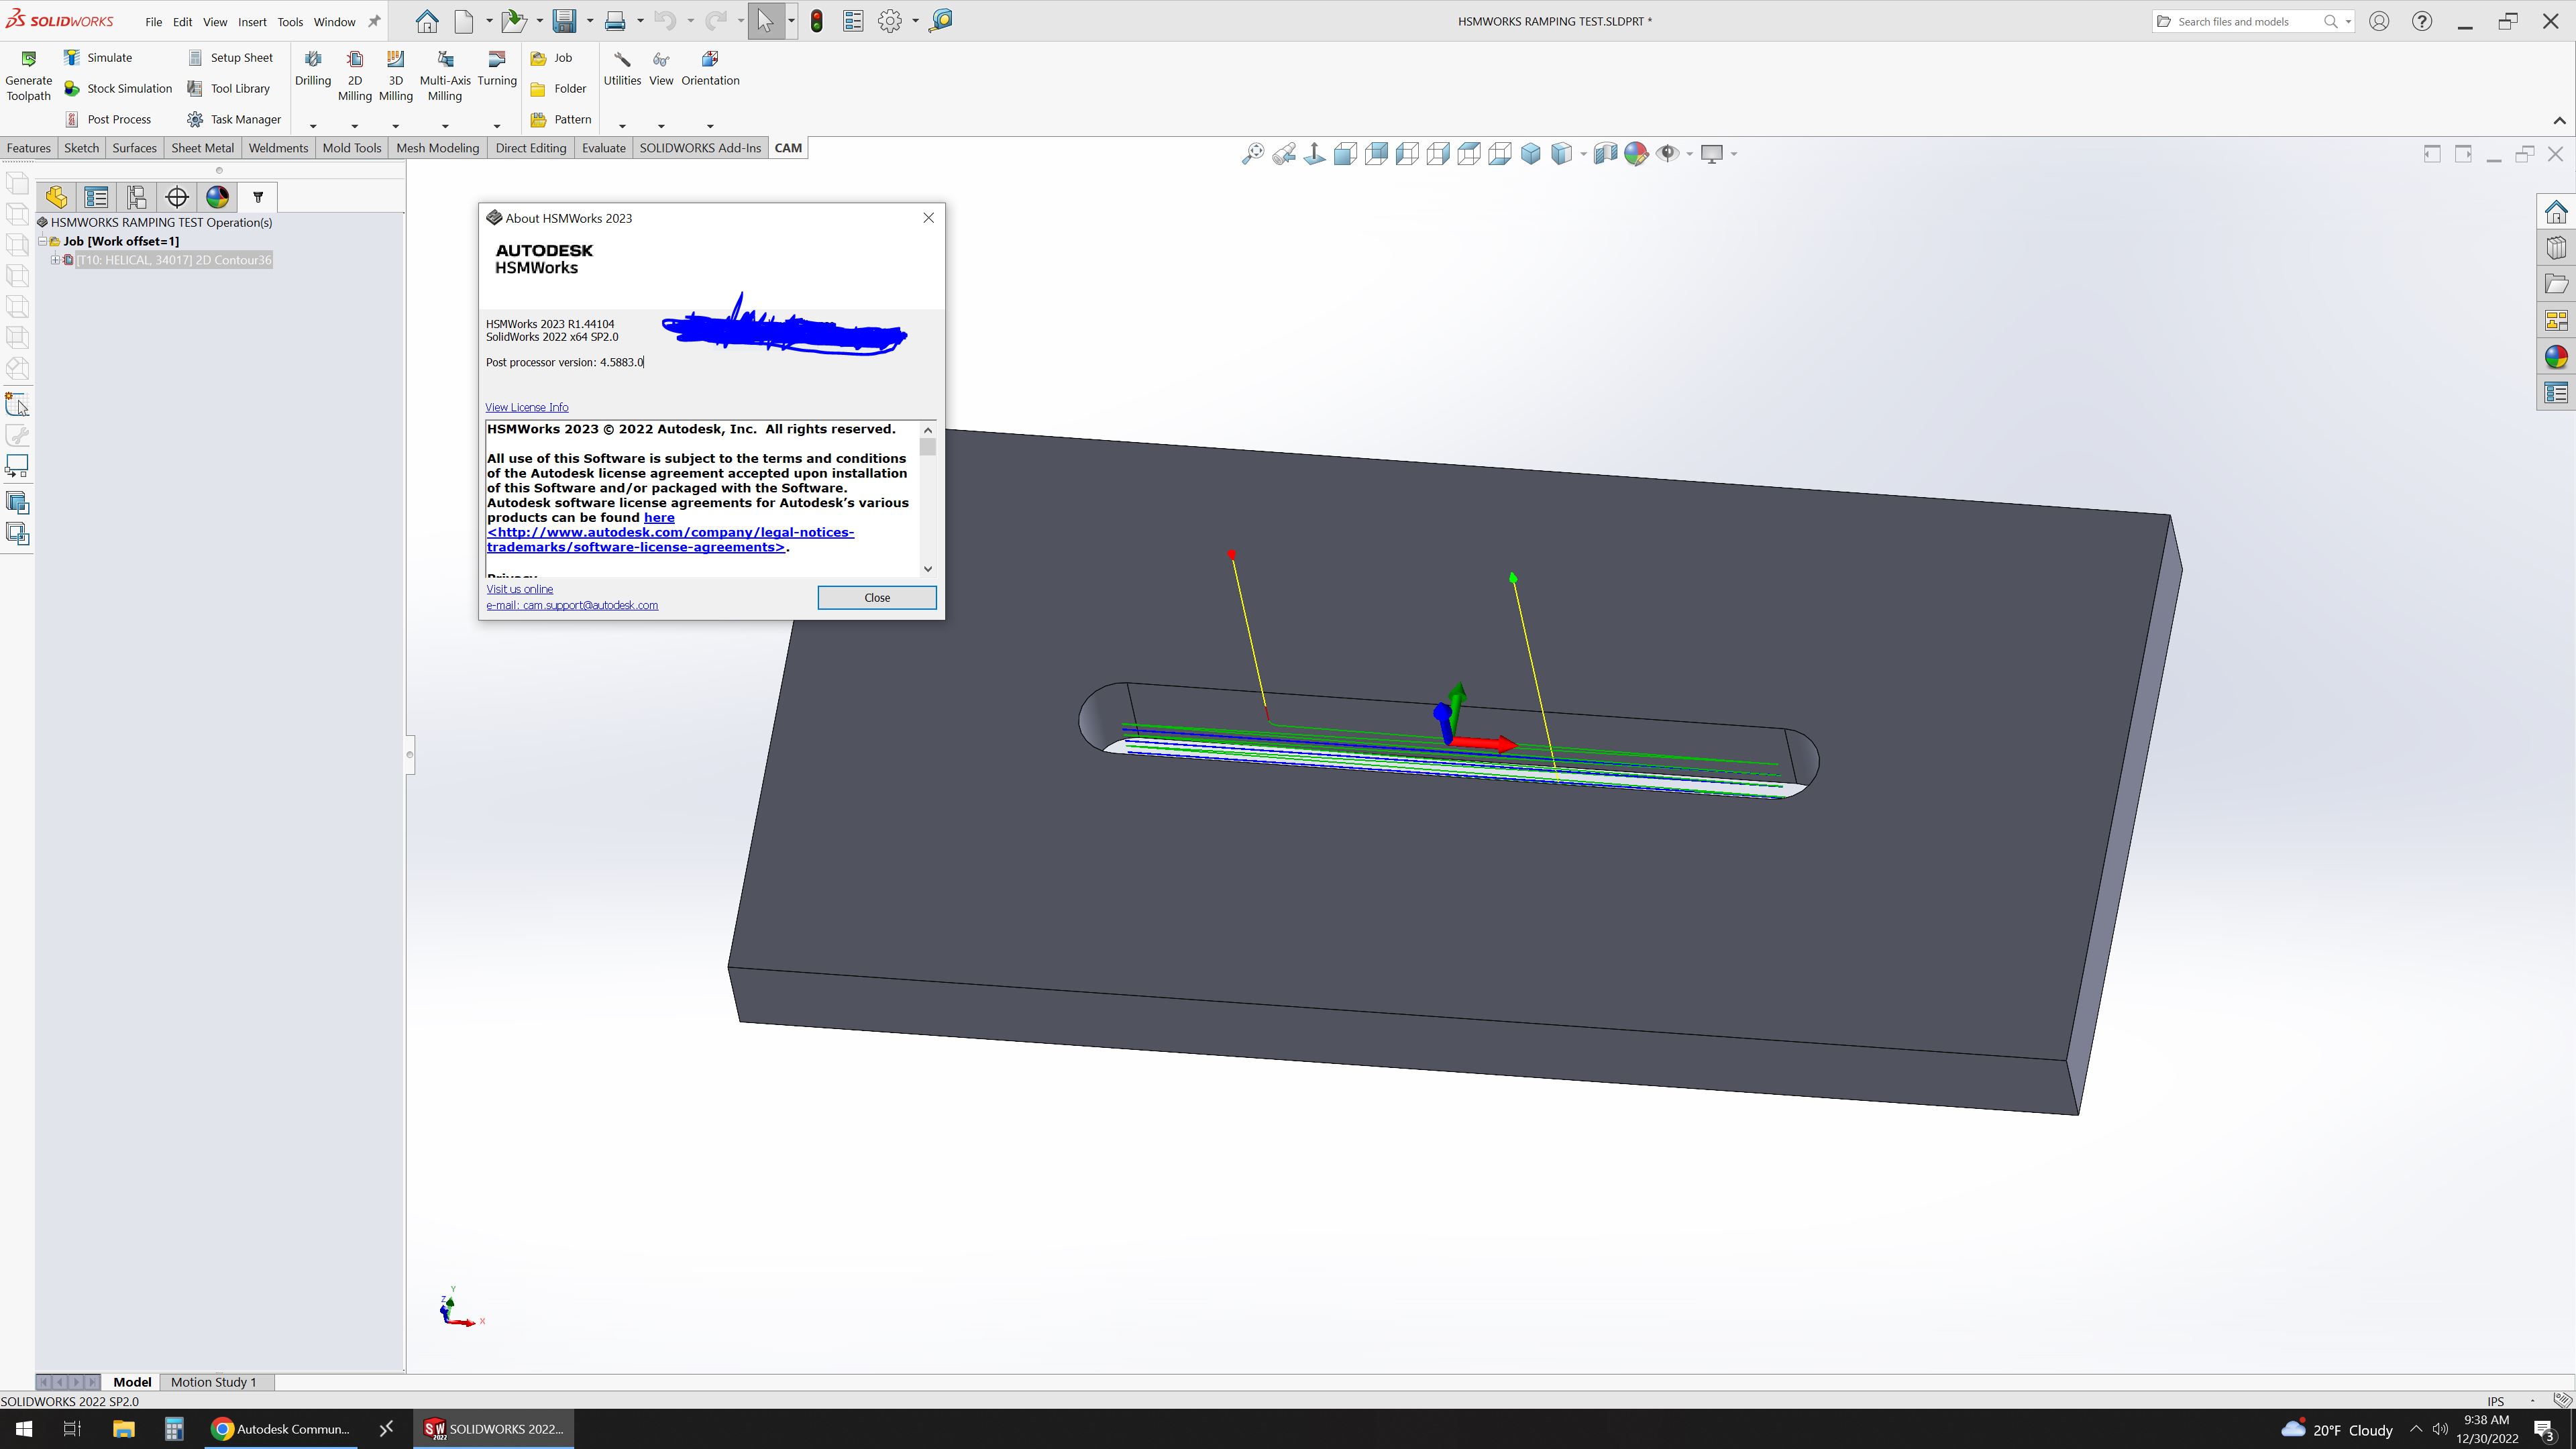Select the Isometric view cube icon
2576x1449 pixels.
[x=1530, y=153]
